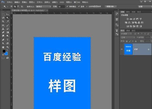Switch to the 路径 paths tab
This screenshot has width=152, height=109.
point(133,31)
